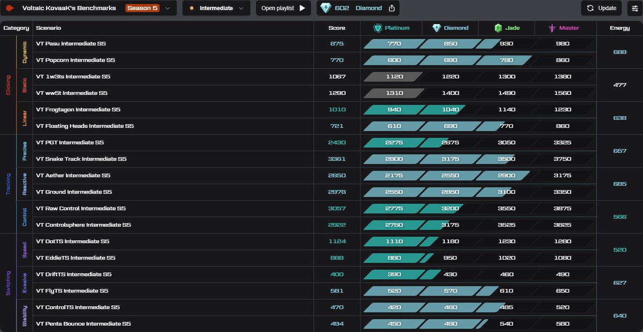
Task: Click the 477 energy value for Static
Action: click(x=619, y=85)
